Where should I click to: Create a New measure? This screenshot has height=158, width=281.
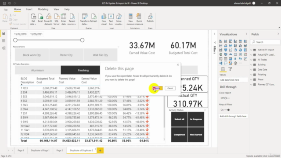[130, 19]
